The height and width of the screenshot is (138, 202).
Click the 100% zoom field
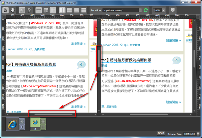tap(157, 10)
